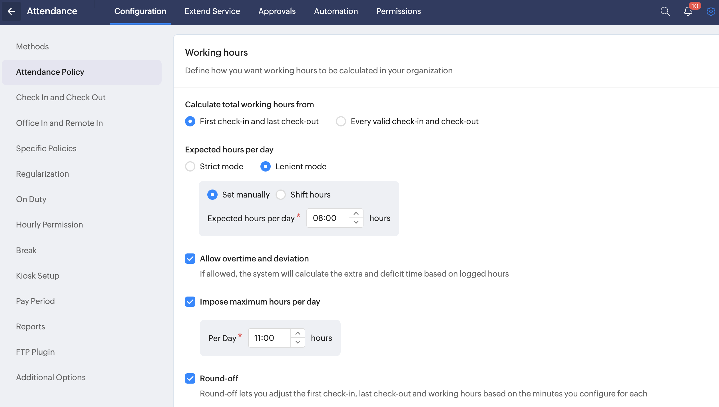Open the search magnifier icon
719x407 pixels.
coord(665,11)
